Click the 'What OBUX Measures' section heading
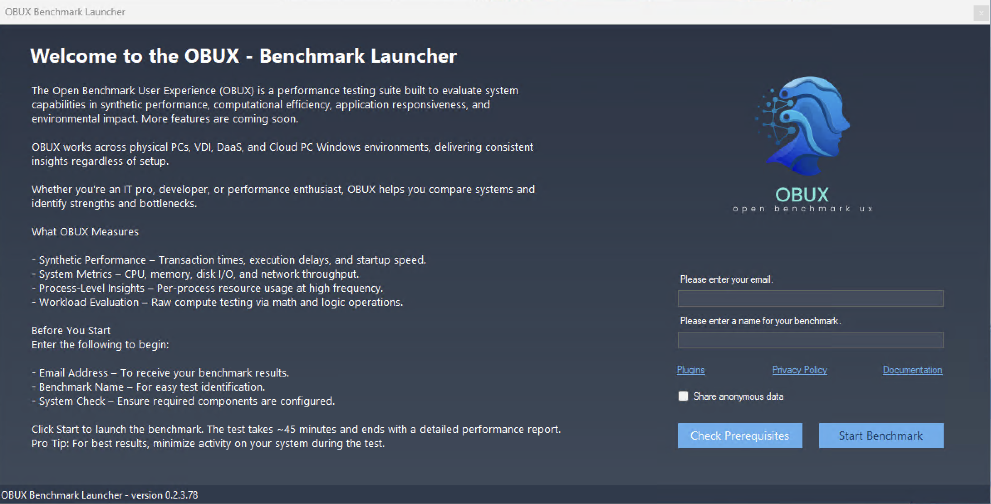This screenshot has height=504, width=991. pyautogui.click(x=85, y=232)
